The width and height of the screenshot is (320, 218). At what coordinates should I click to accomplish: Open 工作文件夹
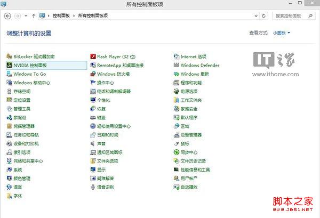(x=188, y=100)
